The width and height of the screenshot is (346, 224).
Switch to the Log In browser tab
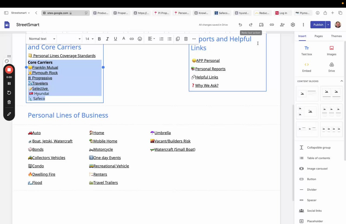coord(283,13)
